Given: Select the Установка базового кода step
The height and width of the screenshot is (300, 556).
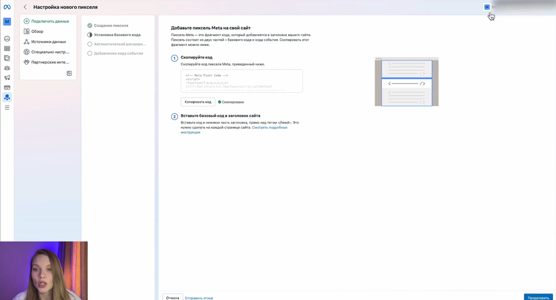Looking at the screenshot, I should coord(117,35).
